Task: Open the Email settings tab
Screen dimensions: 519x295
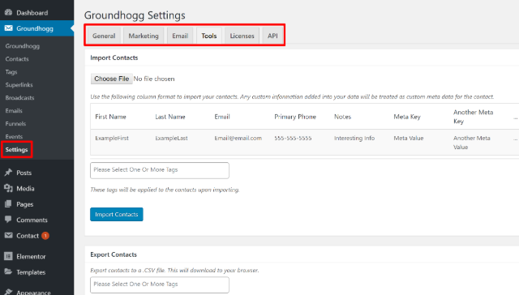Action: point(180,36)
